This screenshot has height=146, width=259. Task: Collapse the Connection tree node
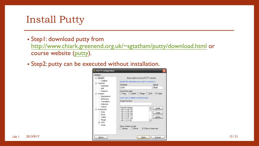pos(96,109)
